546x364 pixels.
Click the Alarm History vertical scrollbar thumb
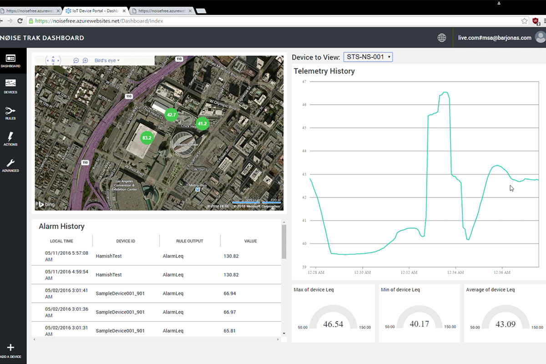(284, 242)
